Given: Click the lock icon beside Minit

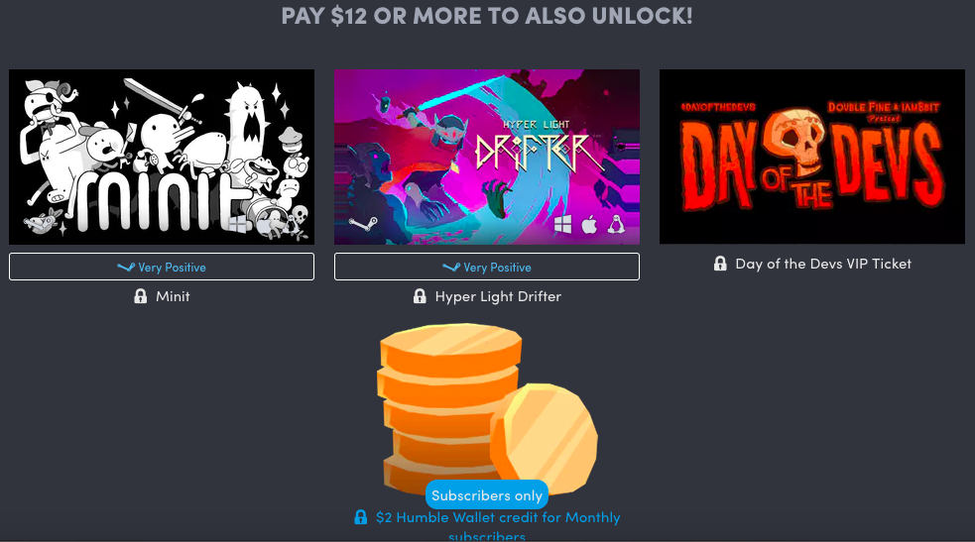Looking at the screenshot, I should 141,296.
